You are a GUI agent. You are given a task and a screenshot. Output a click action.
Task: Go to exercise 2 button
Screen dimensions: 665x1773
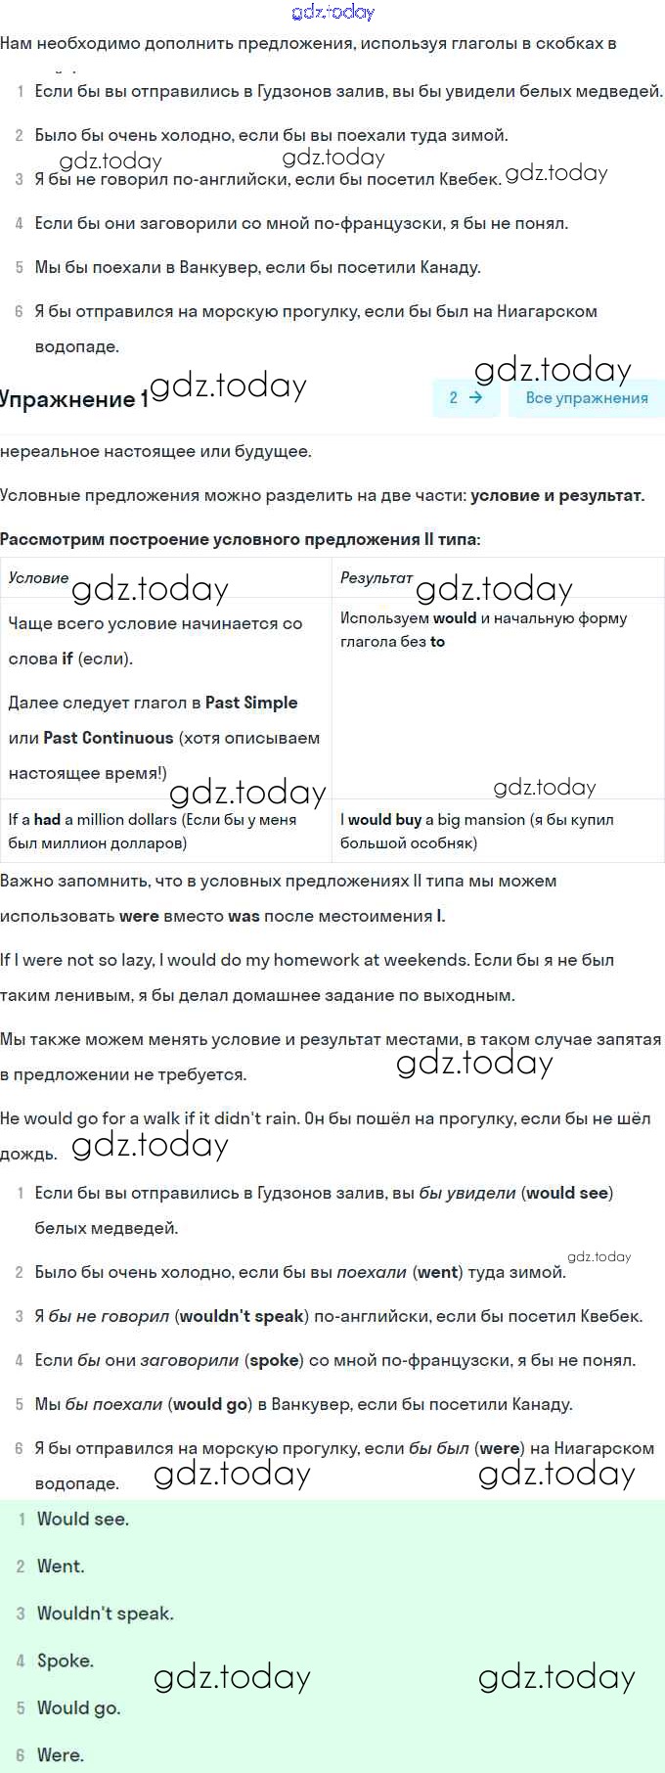tap(465, 398)
